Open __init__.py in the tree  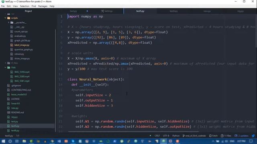19,27
